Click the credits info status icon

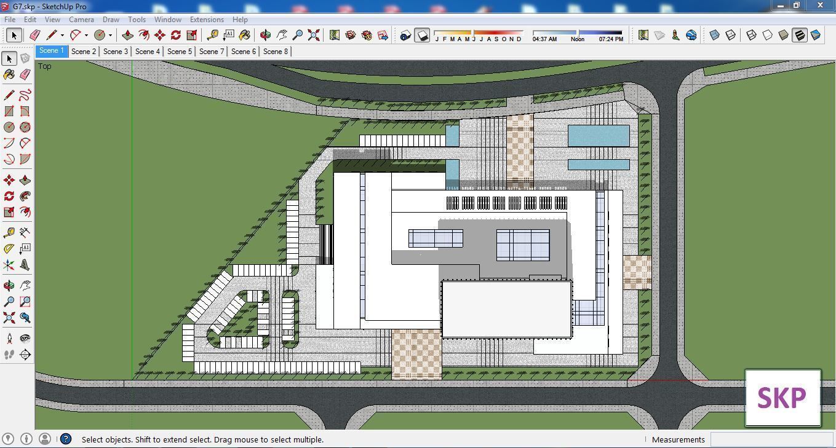coord(26,439)
